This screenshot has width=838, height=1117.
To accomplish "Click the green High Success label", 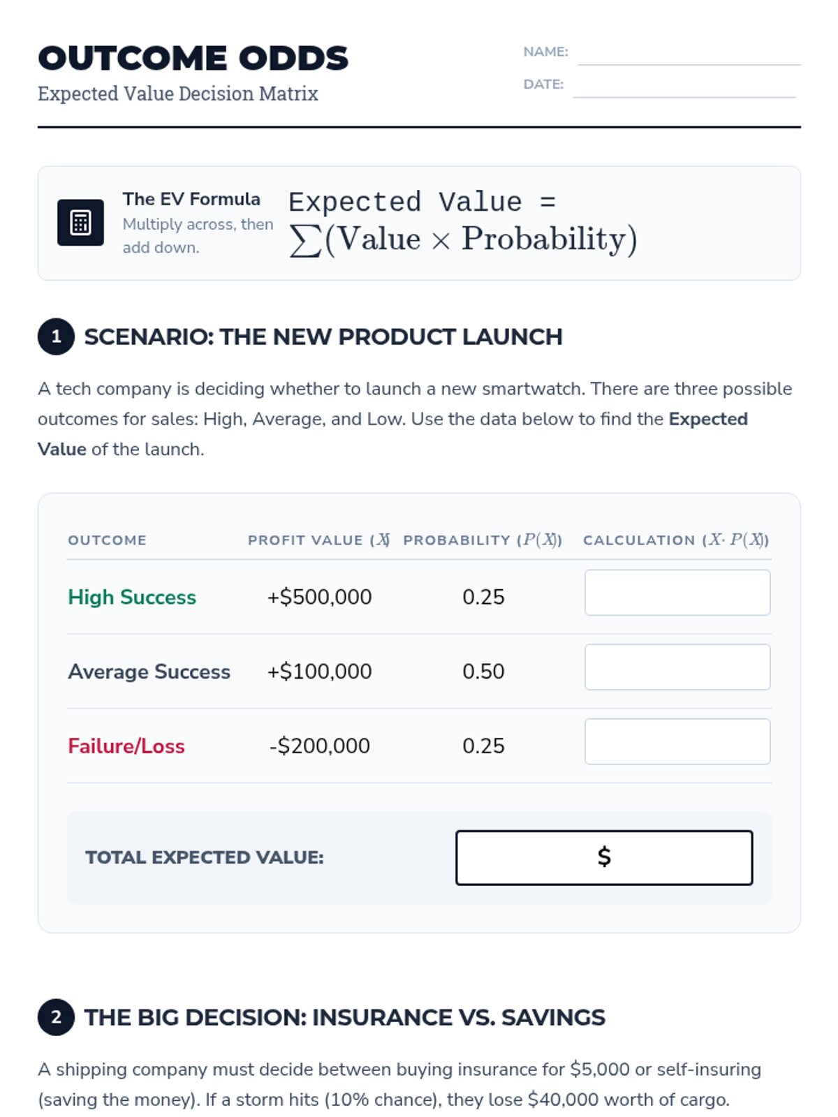I will [x=132, y=597].
